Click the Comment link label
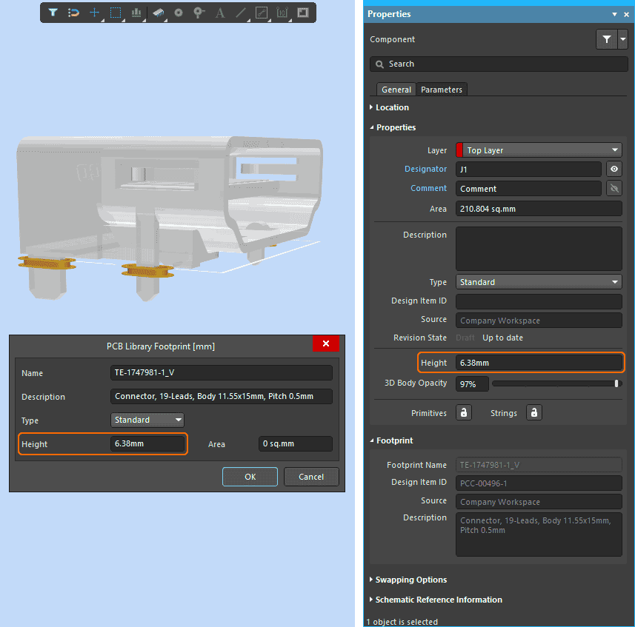Image resolution: width=635 pixels, height=627 pixels. click(x=428, y=189)
